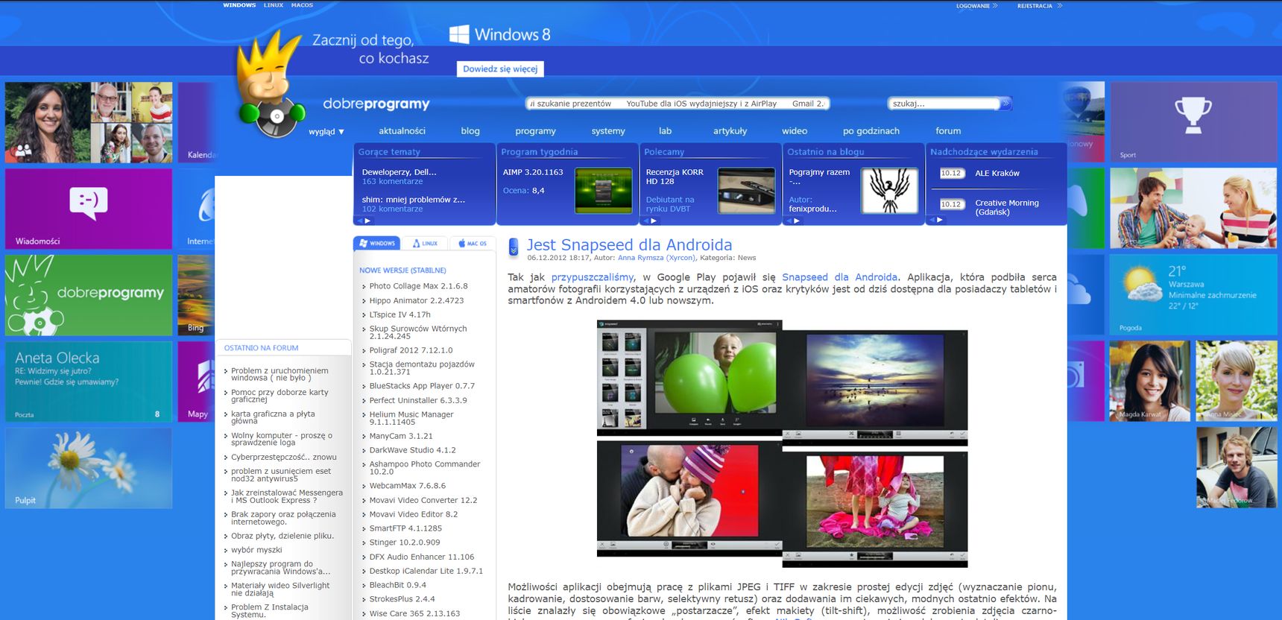
Task: Open AIMP 3.20.1163 program title
Action: click(x=533, y=172)
